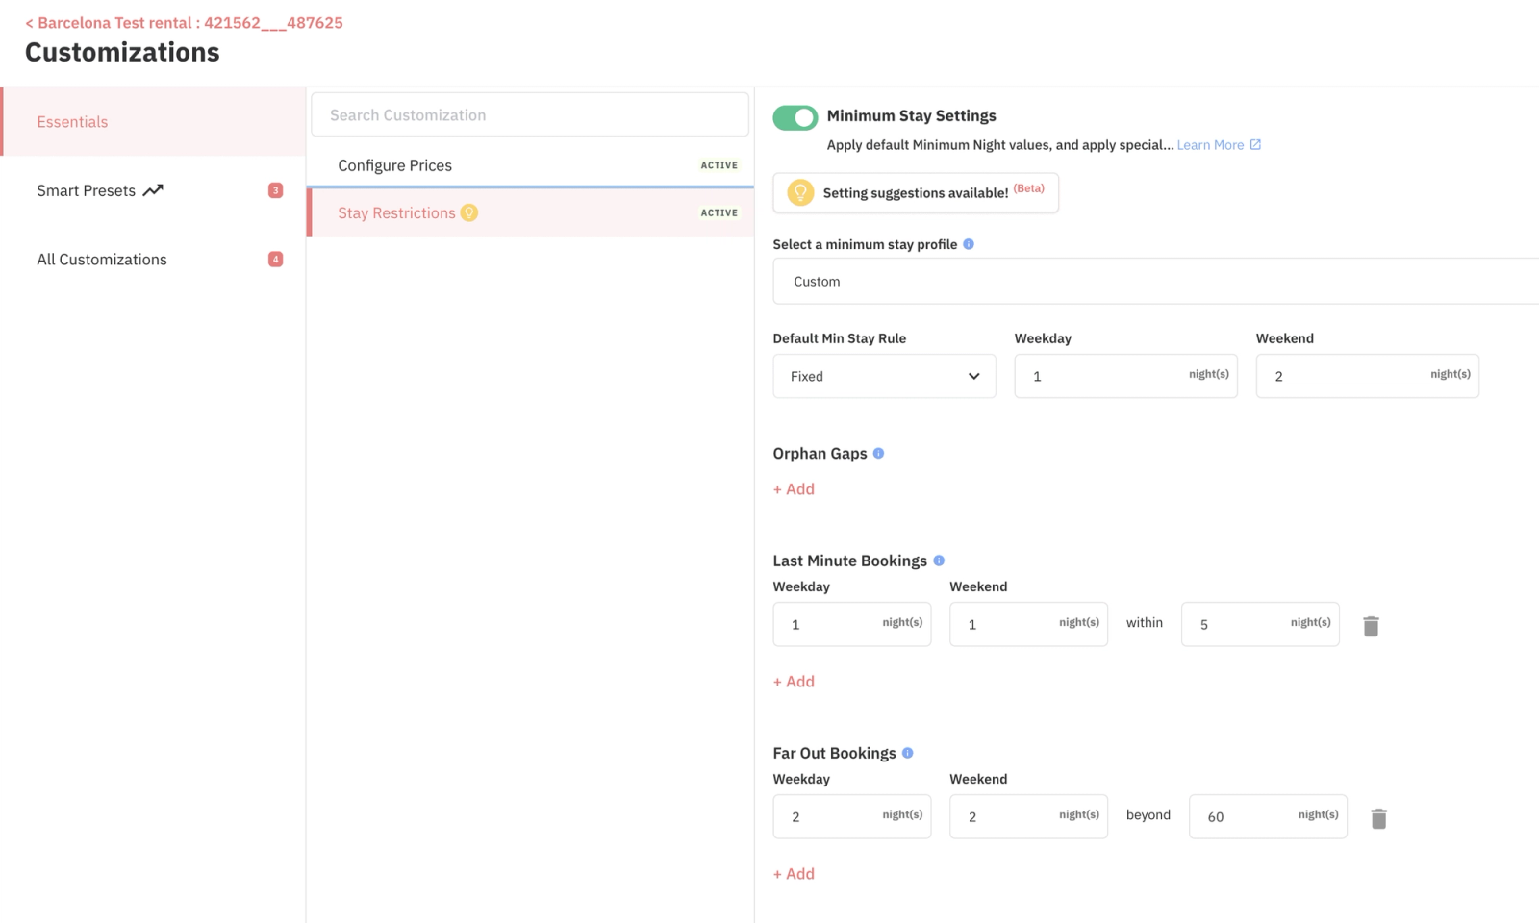Click the Search Customization field

click(530, 114)
